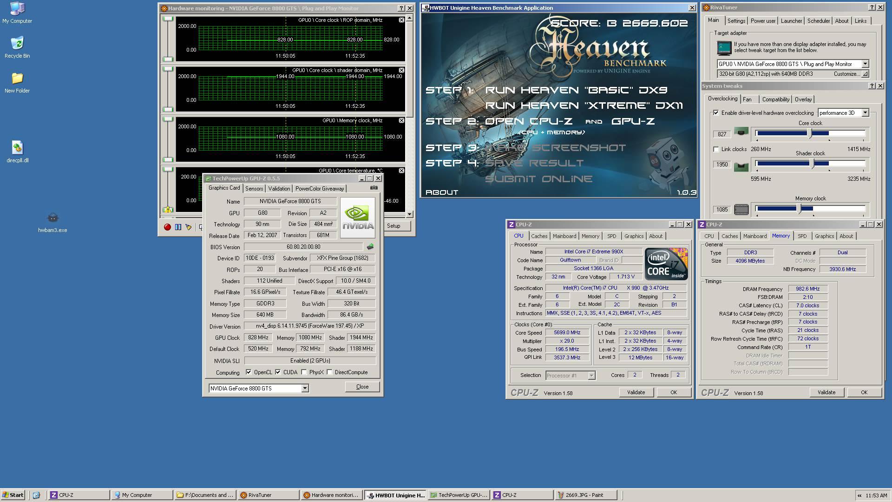Click the Internet Explorer quick launch icon
Screen dimensions: 892x502
tap(36, 495)
